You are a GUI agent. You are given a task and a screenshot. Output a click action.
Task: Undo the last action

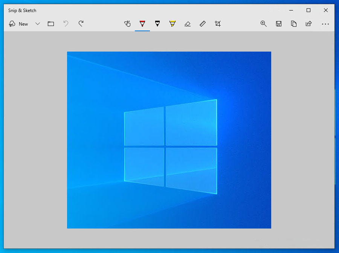[66, 24]
